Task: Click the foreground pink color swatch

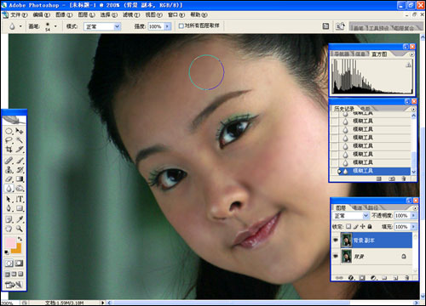Action: [x=10, y=243]
